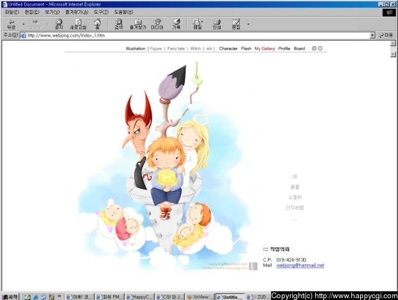Open the 즐겨찾기(A) menu
398x300 pixels.
click(x=77, y=12)
